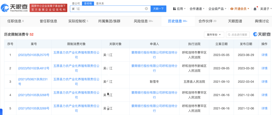Open case (2021)内0105执3268号
This screenshot has height=115, width=272.
click(34, 95)
